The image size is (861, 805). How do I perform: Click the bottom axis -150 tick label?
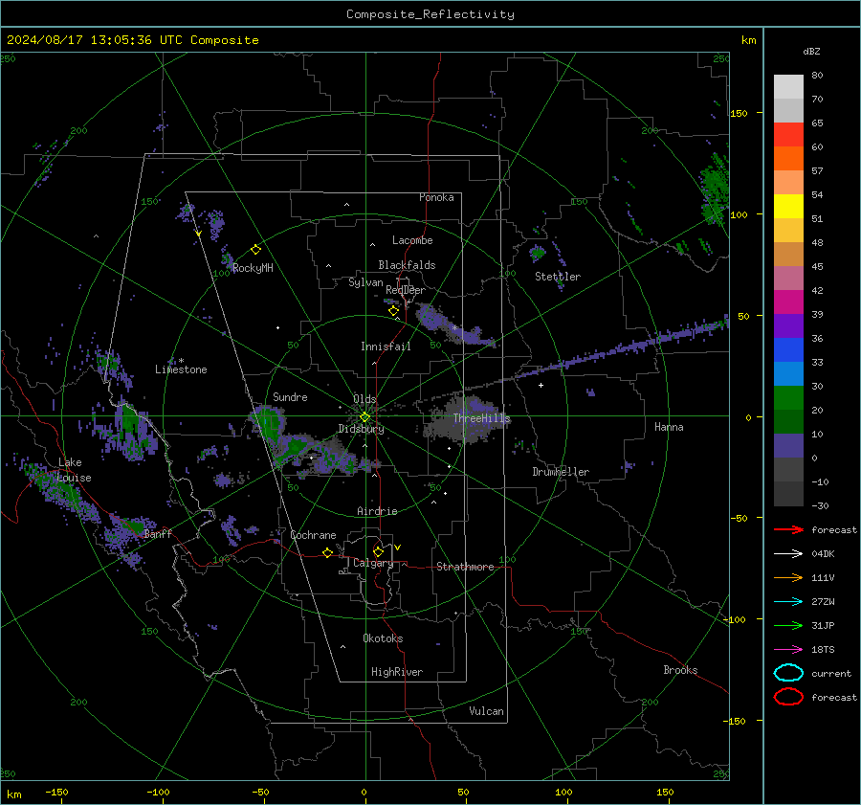[56, 792]
